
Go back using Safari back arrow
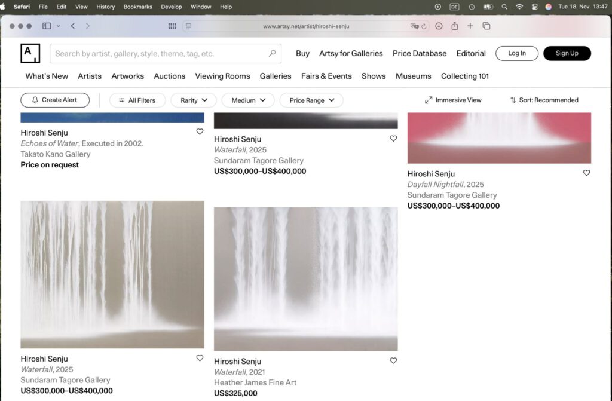tap(73, 26)
